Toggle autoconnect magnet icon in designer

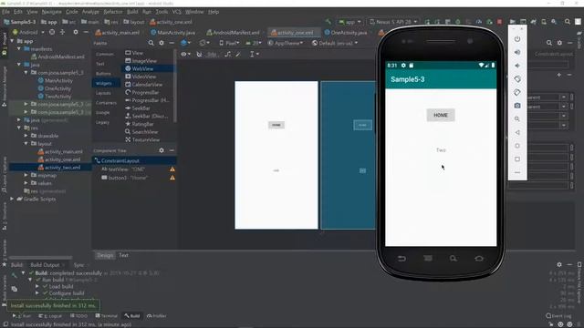coord(199,55)
